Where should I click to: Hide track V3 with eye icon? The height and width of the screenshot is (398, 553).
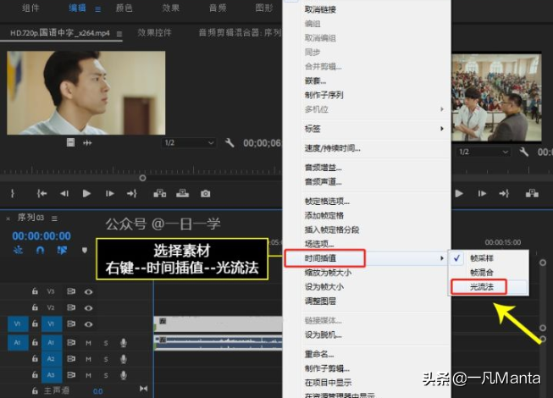pyautogui.click(x=89, y=291)
